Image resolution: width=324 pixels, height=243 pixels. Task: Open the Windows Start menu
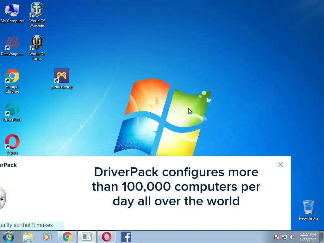point(9,237)
